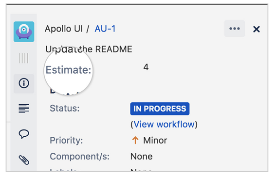Open the three-dot more actions menu
This screenshot has height=176, width=275.
(235, 29)
